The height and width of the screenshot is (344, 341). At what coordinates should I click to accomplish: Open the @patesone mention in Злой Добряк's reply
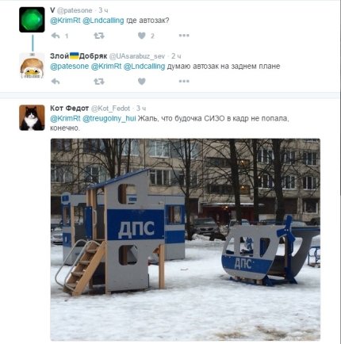point(69,67)
